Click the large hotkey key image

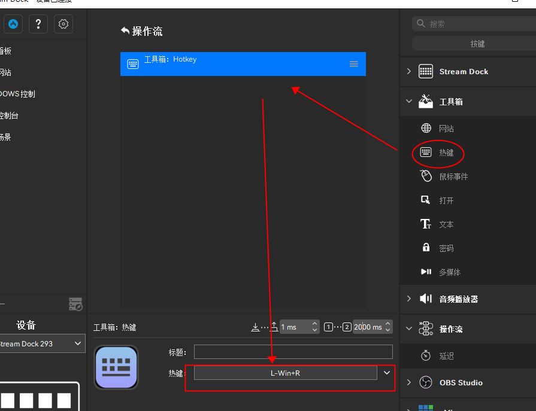116,367
